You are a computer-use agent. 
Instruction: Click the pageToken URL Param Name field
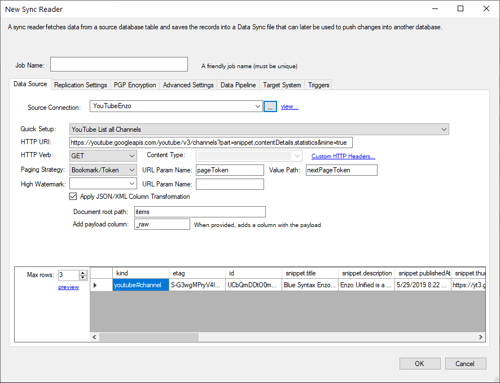coord(230,170)
